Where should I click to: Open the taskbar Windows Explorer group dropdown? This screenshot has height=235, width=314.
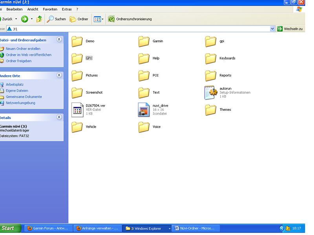click(x=170, y=228)
